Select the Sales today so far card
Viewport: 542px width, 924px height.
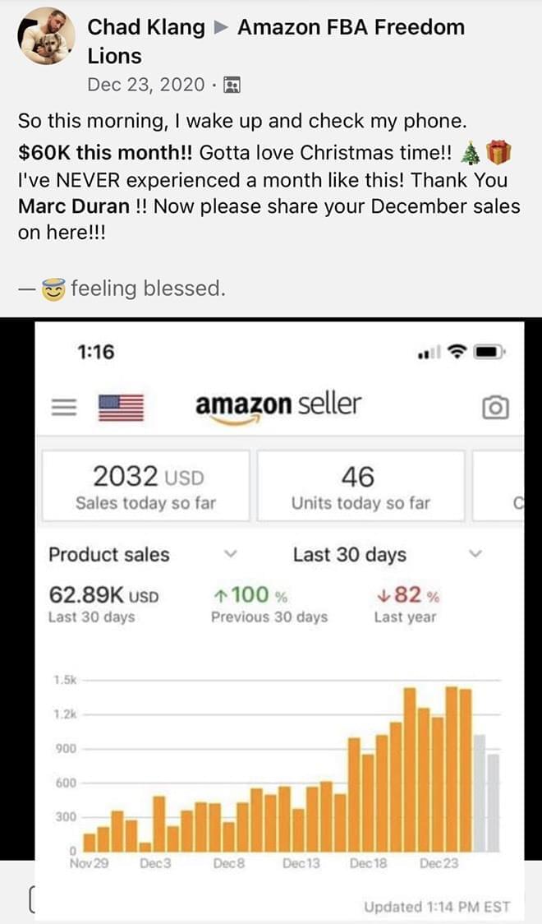[147, 486]
